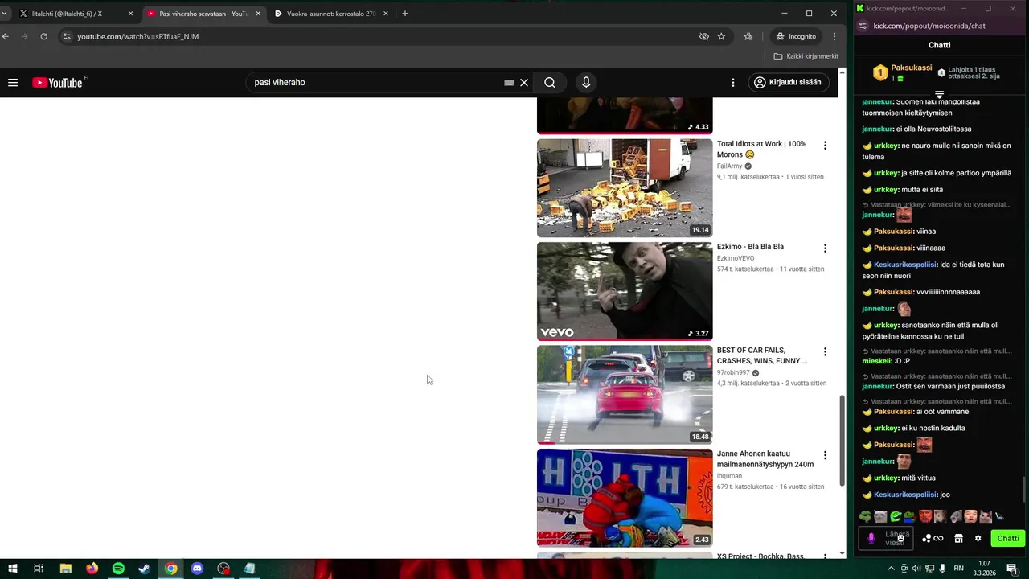Click the Lähetä viesti chat input
The image size is (1029, 579).
[888, 538]
